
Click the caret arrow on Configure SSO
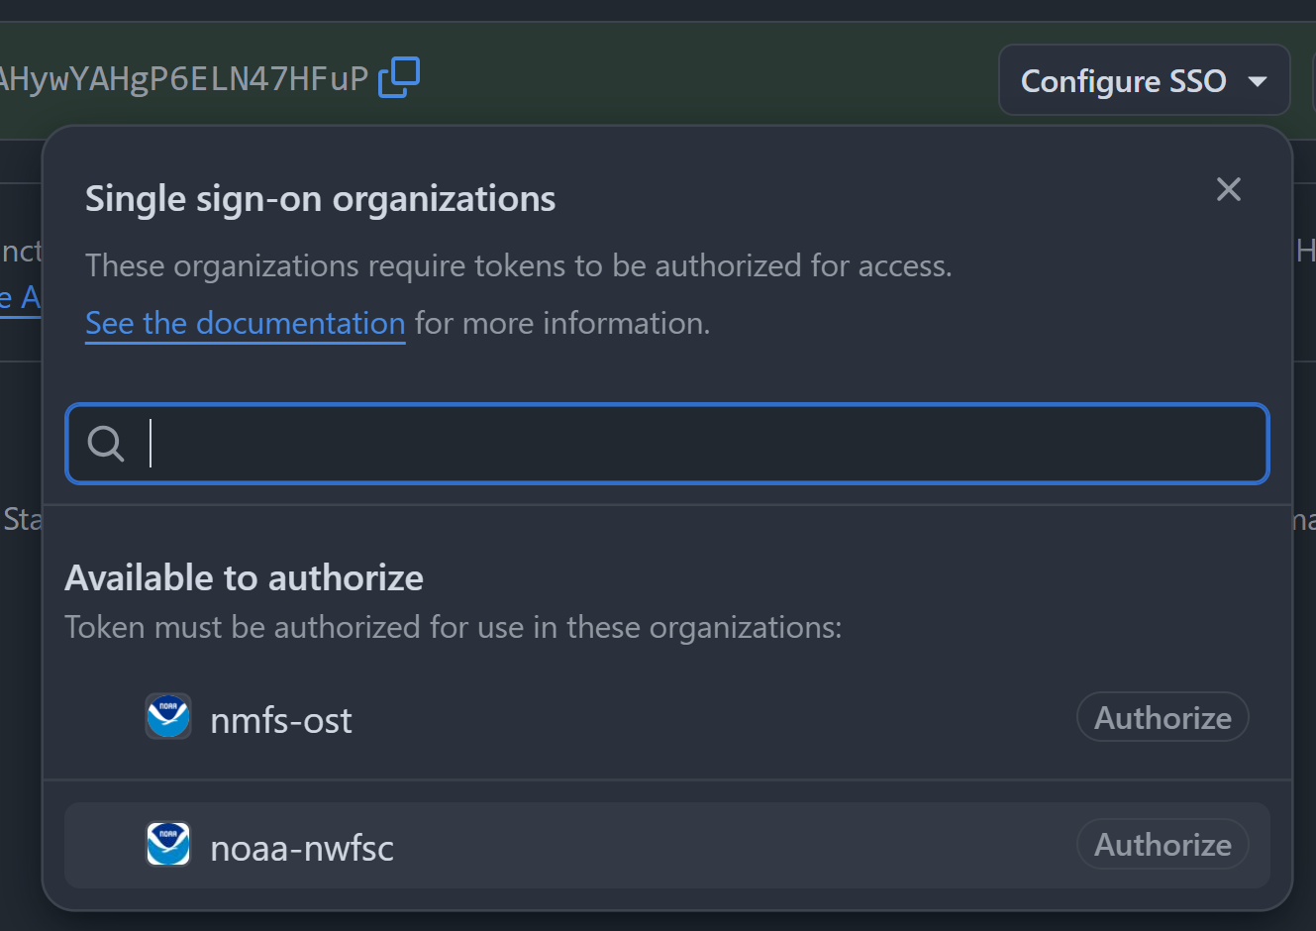[x=1258, y=81]
